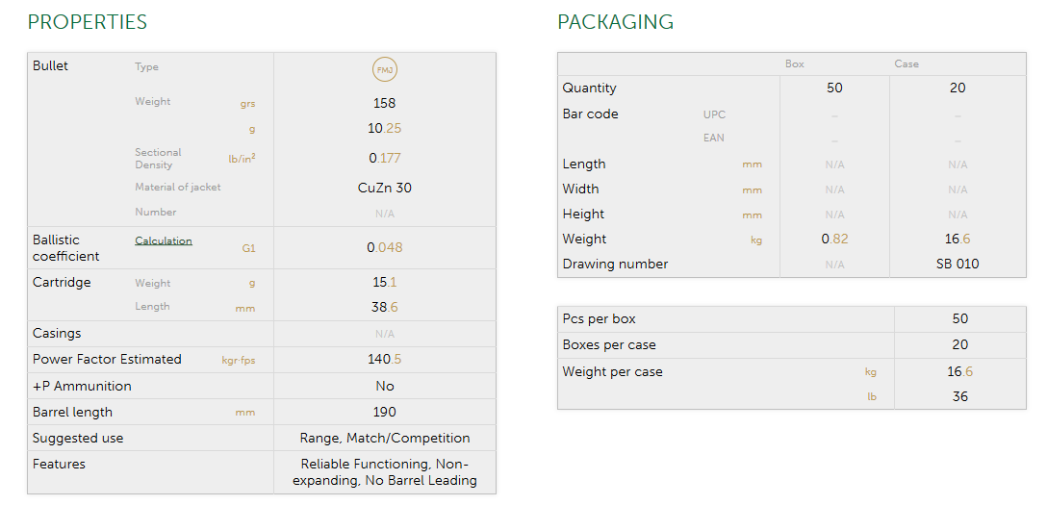This screenshot has width=1047, height=505.
Task: Click the cartridge length value 38.6
Action: click(385, 308)
